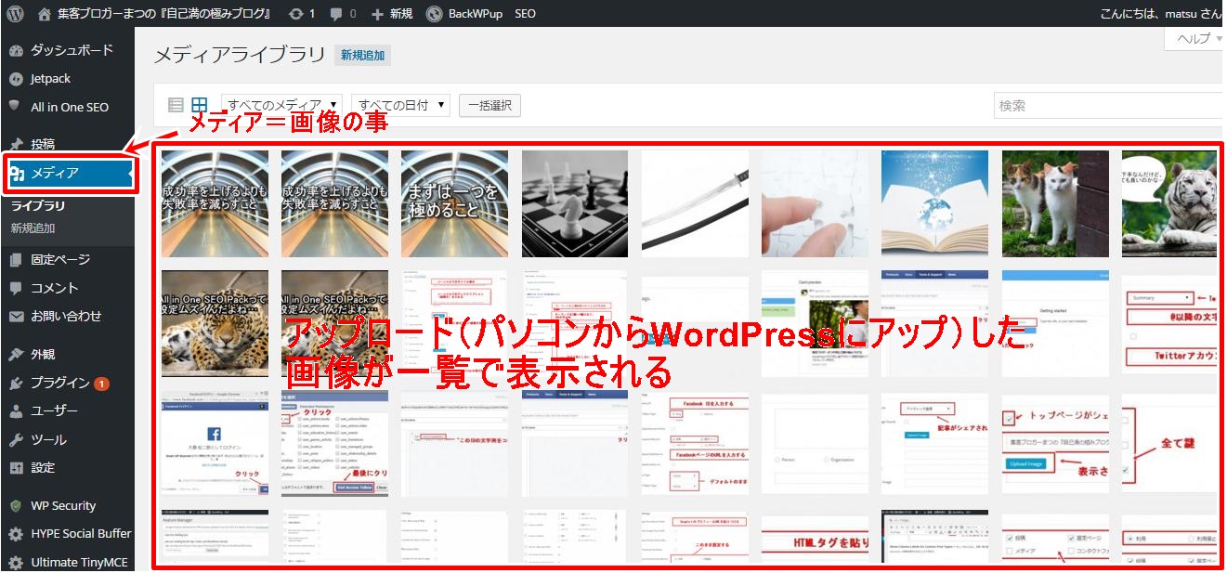Open the すべての日付 date dropdown

[401, 105]
